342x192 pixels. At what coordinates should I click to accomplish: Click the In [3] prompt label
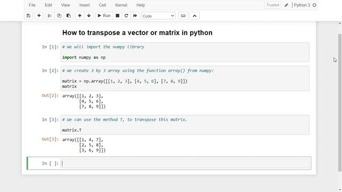(x=50, y=119)
